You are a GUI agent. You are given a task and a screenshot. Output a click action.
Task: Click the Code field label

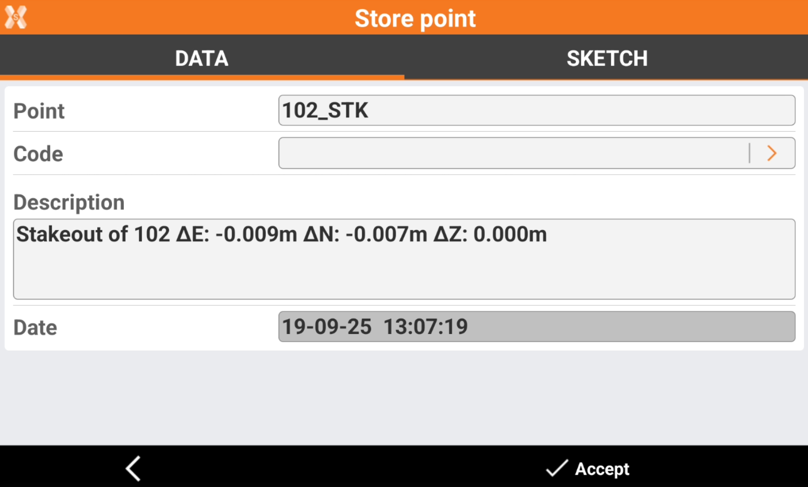pos(38,154)
